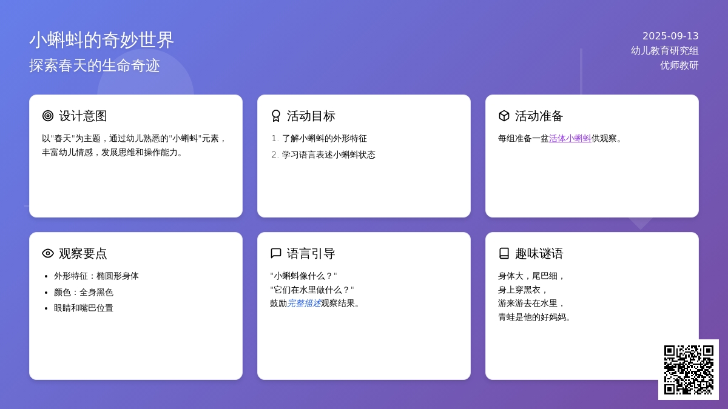Click the target icon beside 设计意图

pos(48,116)
